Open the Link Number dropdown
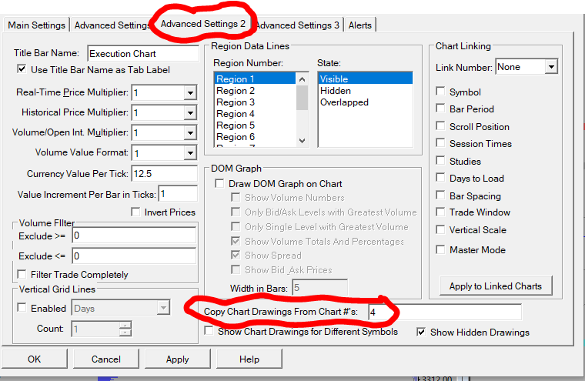This screenshot has width=585, height=381. 550,68
